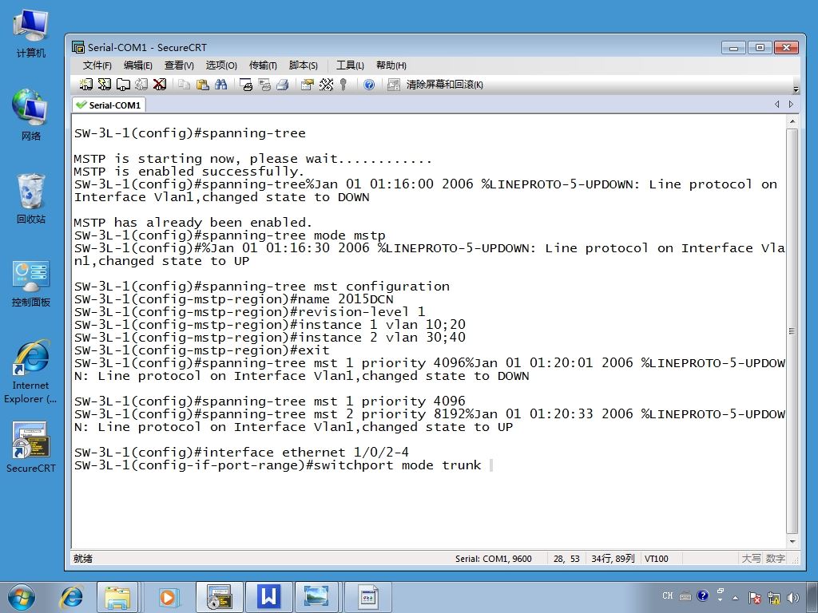Click the terminal vertical scrollbar thumb
The width and height of the screenshot is (818, 613).
792,331
